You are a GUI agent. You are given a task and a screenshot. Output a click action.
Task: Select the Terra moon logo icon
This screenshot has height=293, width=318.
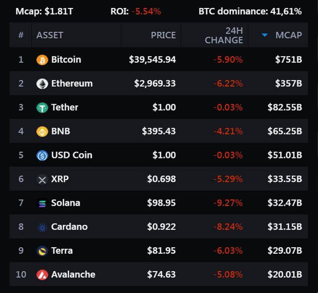coord(42,251)
